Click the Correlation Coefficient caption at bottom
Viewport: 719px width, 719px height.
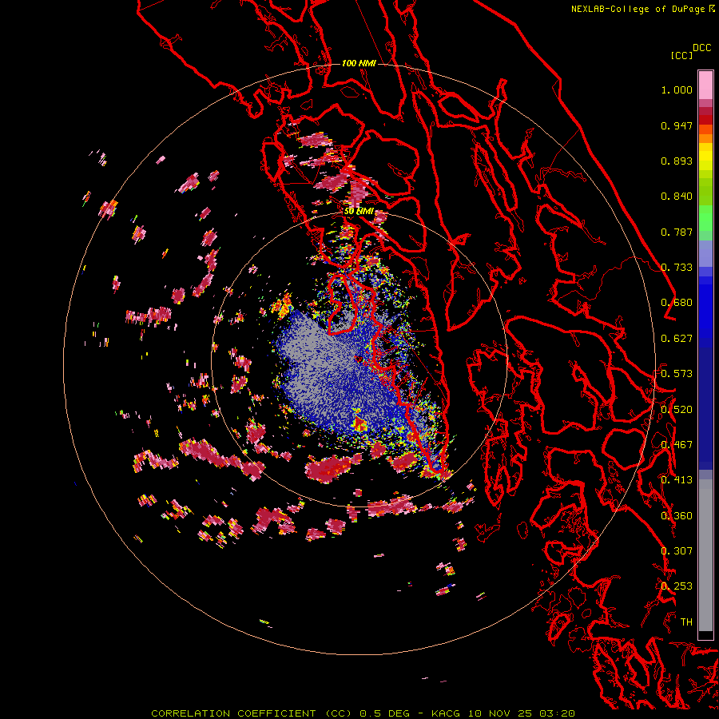point(363,713)
